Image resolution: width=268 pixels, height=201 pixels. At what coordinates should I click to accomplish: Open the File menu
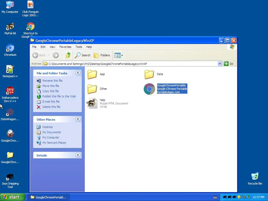tap(34, 47)
